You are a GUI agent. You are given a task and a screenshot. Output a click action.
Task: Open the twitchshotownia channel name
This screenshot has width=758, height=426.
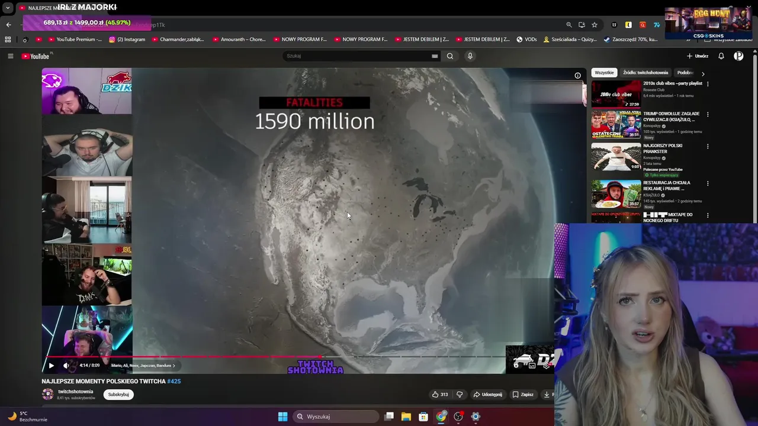(76, 392)
